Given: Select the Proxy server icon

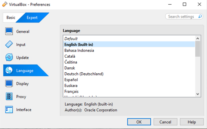Looking at the screenshot, I should [9, 96].
